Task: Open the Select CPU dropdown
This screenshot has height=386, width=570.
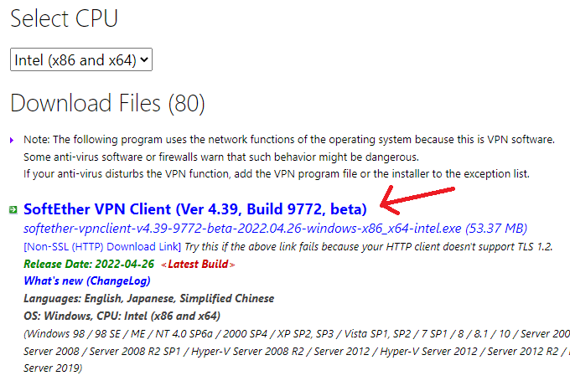Action: (81, 59)
